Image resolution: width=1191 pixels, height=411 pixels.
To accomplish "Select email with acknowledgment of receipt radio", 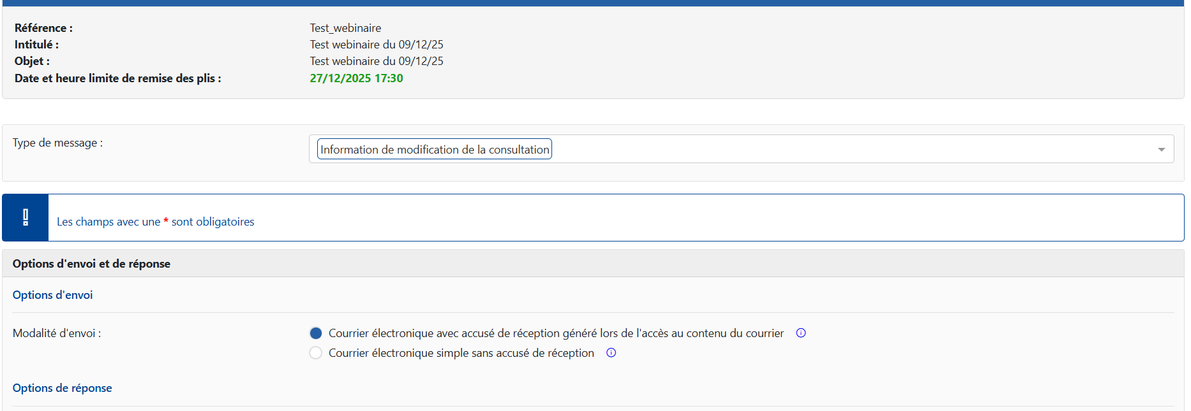I will pyautogui.click(x=316, y=333).
